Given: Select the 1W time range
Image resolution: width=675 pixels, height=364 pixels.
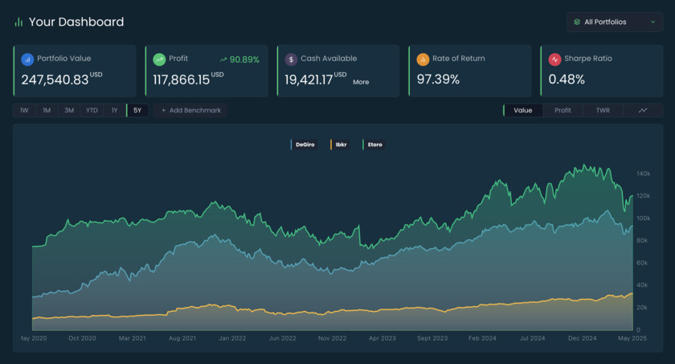Looking at the screenshot, I should click(24, 110).
